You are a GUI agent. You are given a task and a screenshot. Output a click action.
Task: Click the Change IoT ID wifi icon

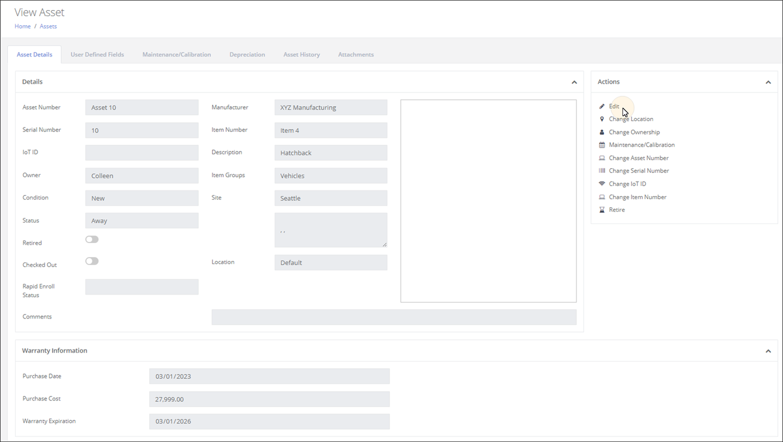click(x=602, y=184)
